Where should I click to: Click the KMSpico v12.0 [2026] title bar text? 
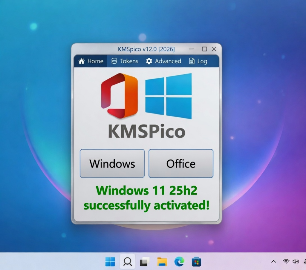click(146, 49)
